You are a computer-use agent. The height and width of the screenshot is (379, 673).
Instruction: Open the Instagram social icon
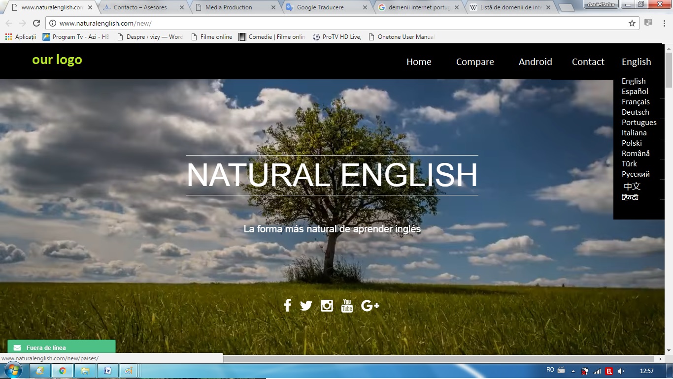point(327,306)
